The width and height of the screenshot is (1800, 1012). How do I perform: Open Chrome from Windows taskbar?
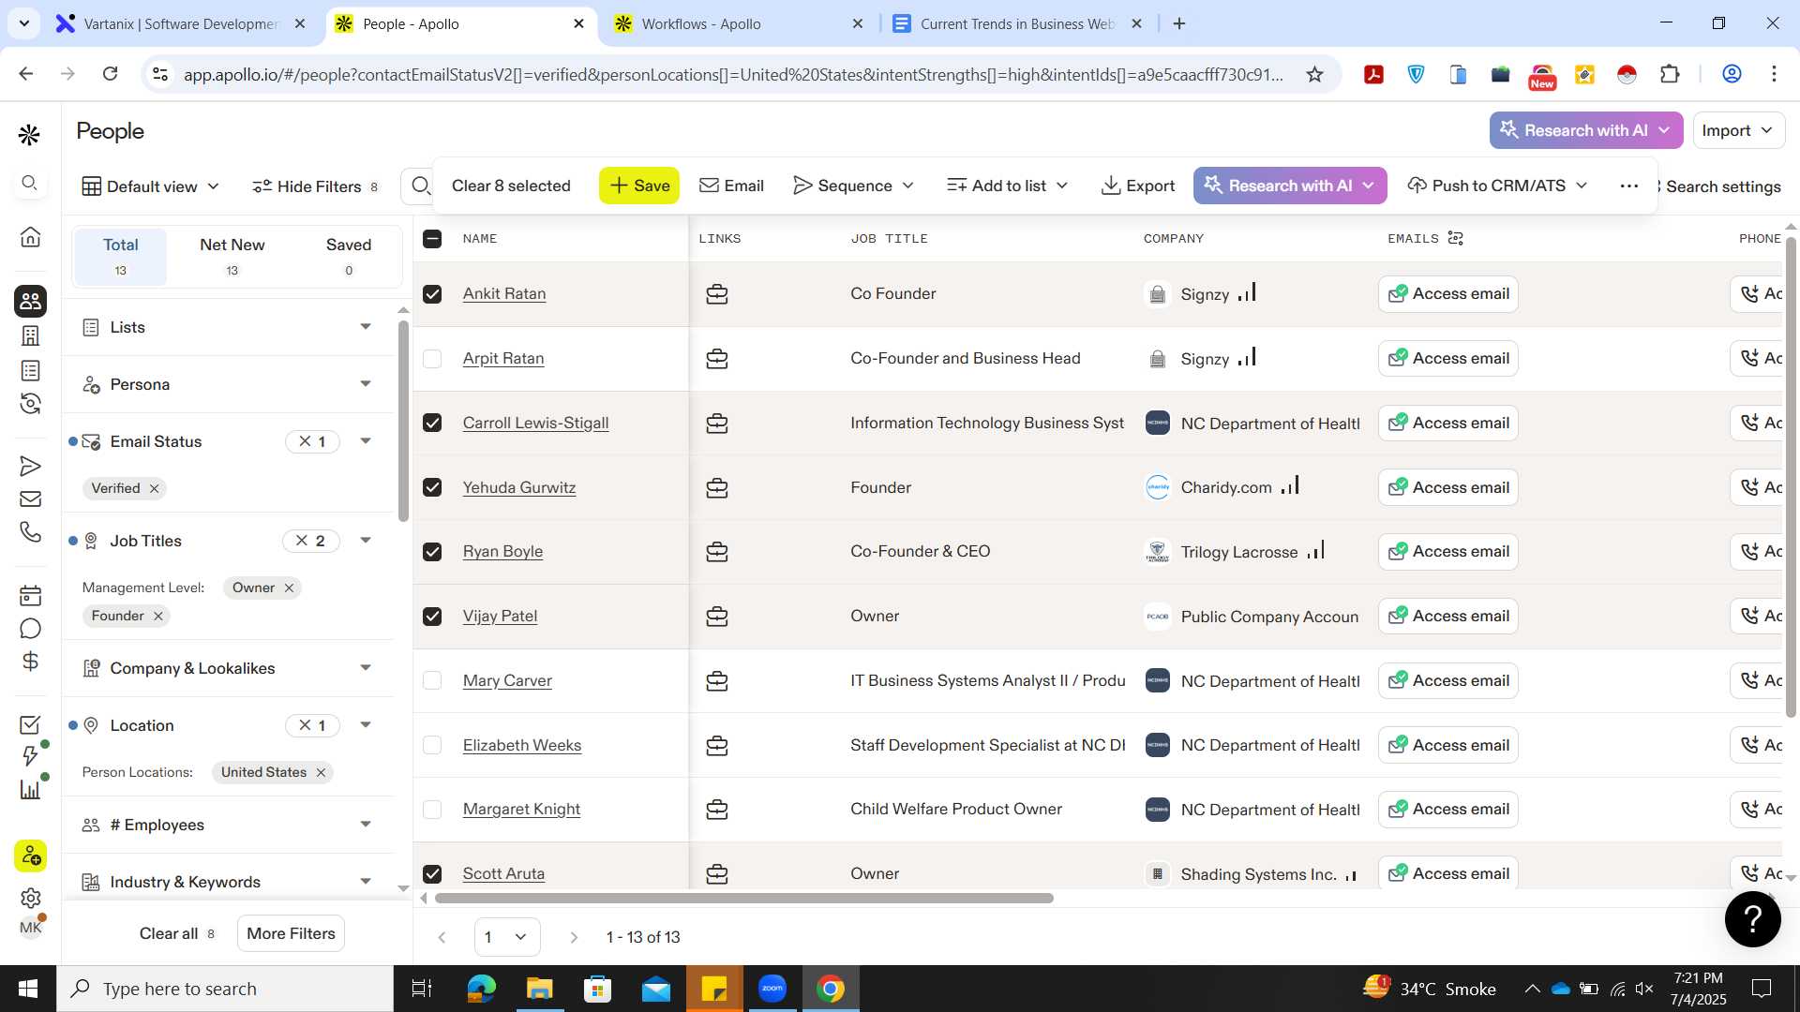pyautogui.click(x=831, y=989)
